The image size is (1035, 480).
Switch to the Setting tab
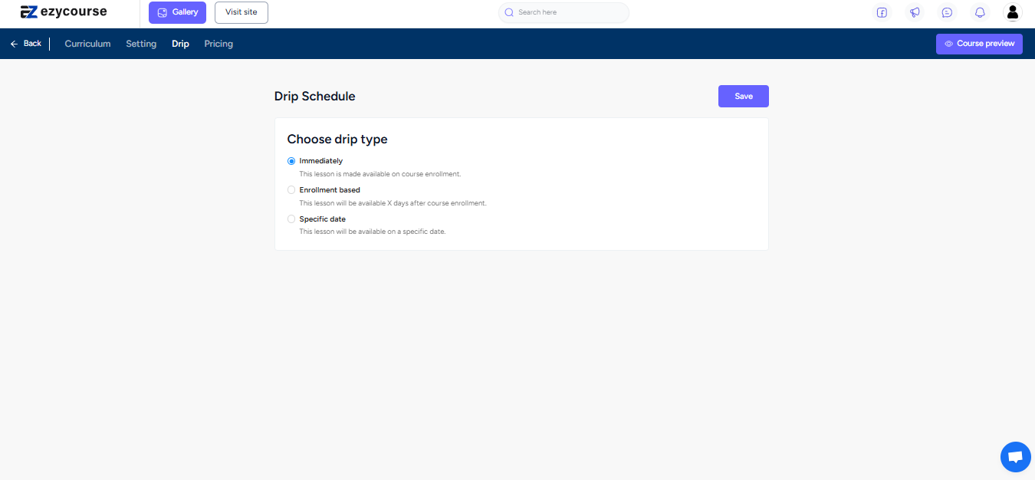[x=141, y=44]
